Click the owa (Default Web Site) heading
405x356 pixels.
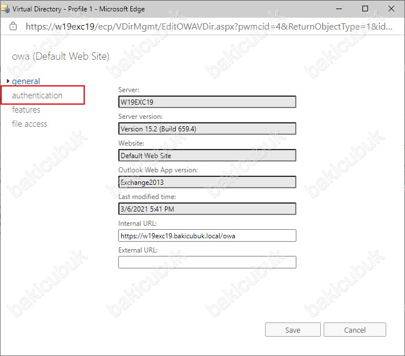(x=61, y=56)
